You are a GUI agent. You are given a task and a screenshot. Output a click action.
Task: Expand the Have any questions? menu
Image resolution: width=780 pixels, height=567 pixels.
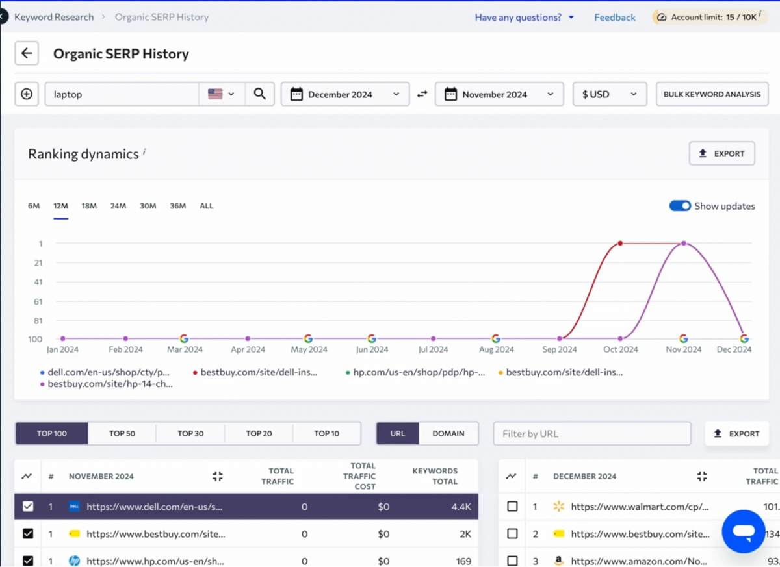coord(525,18)
